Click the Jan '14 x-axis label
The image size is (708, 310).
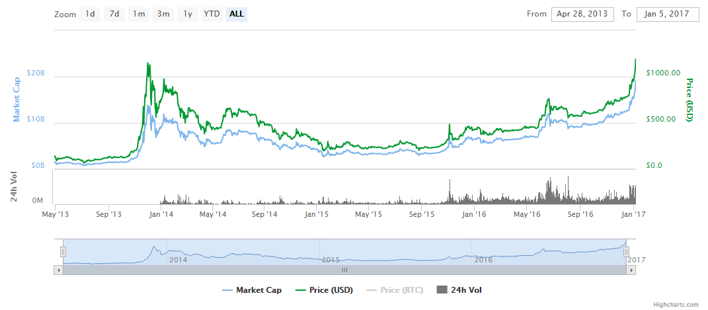pyautogui.click(x=160, y=214)
